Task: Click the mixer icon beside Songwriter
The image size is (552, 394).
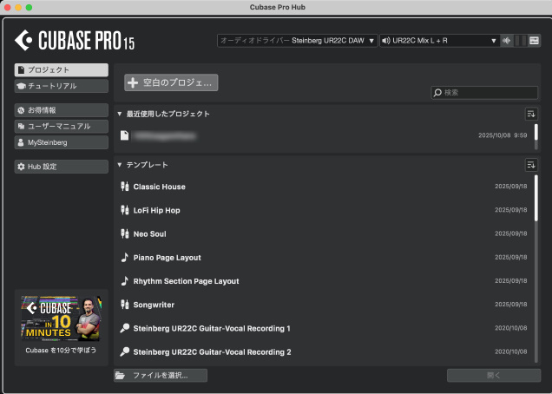Action: pos(124,305)
